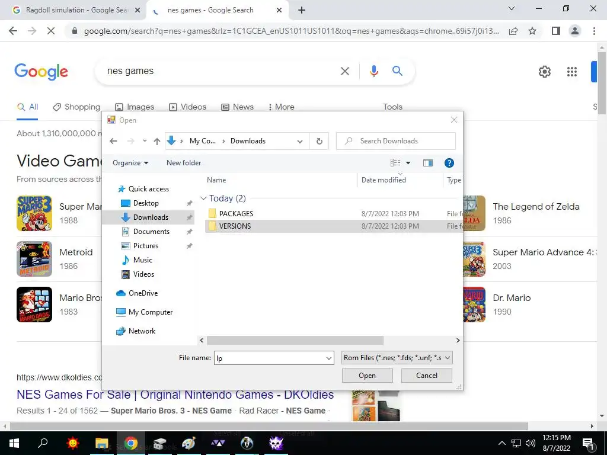The height and width of the screenshot is (455, 607).
Task: Open the Windows Start menu
Action: click(14, 443)
